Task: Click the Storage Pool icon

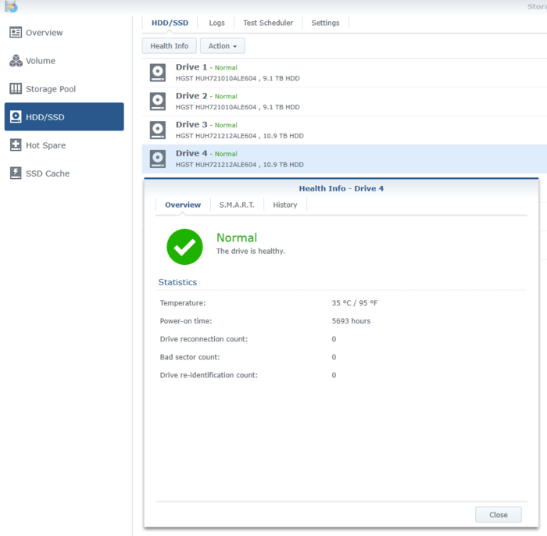Action: coord(16,89)
